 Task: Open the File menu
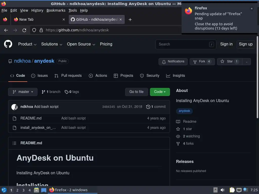coord(4,10)
